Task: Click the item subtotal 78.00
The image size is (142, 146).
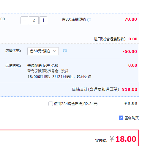Action: coord(131,19)
